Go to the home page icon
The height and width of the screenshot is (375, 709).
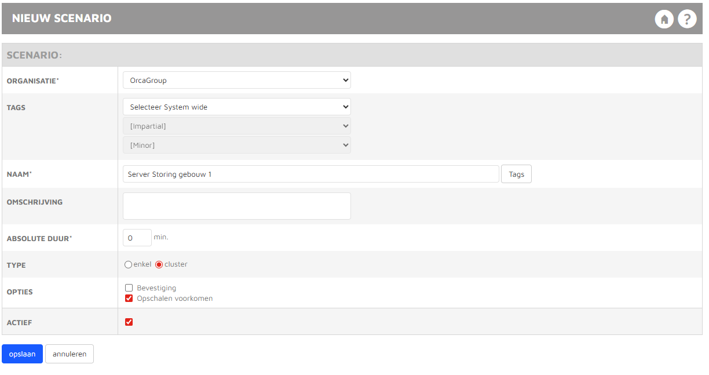click(x=664, y=19)
